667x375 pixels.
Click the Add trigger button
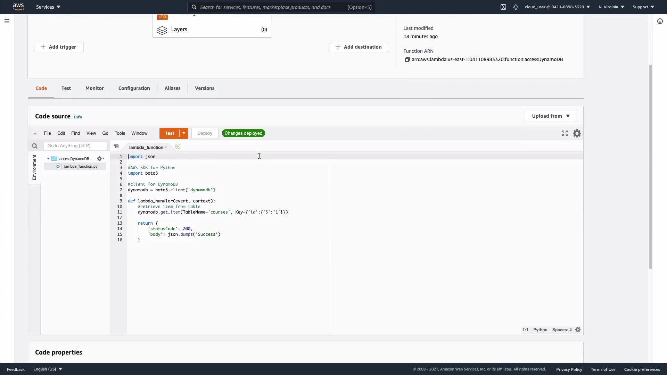(x=59, y=47)
